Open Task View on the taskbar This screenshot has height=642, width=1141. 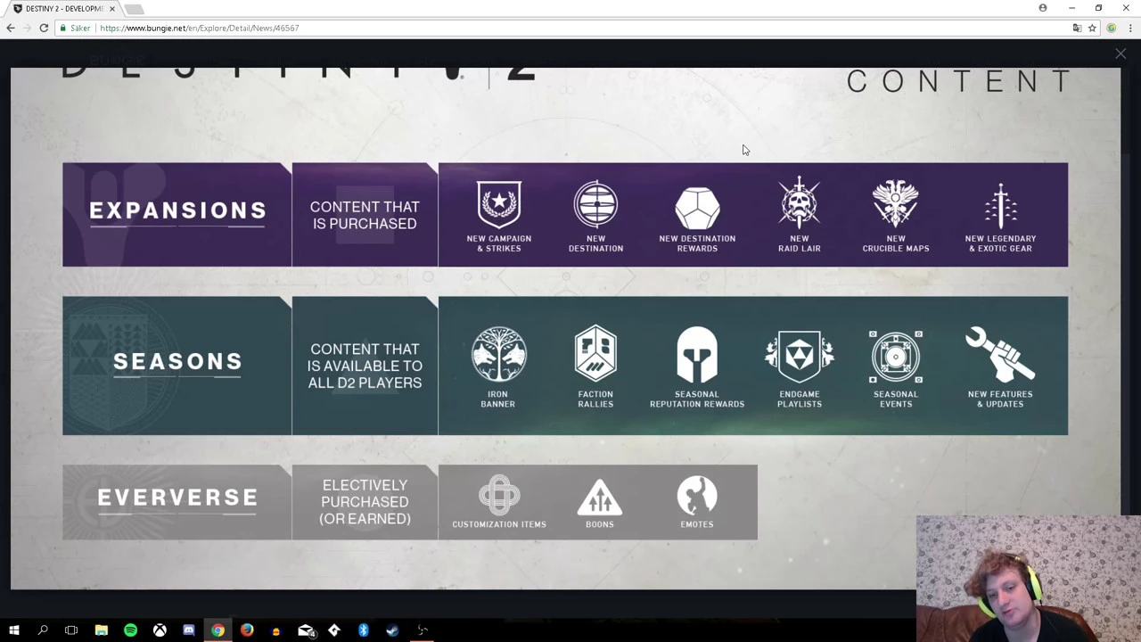[x=71, y=630]
